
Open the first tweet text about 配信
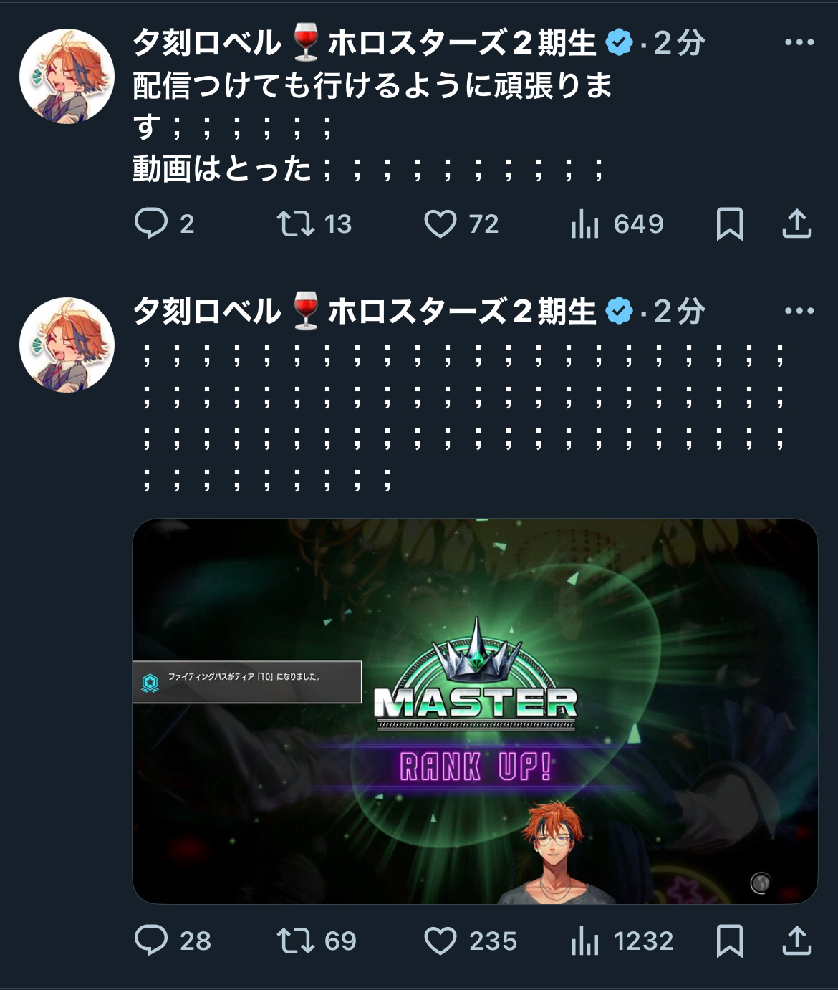tap(372, 128)
